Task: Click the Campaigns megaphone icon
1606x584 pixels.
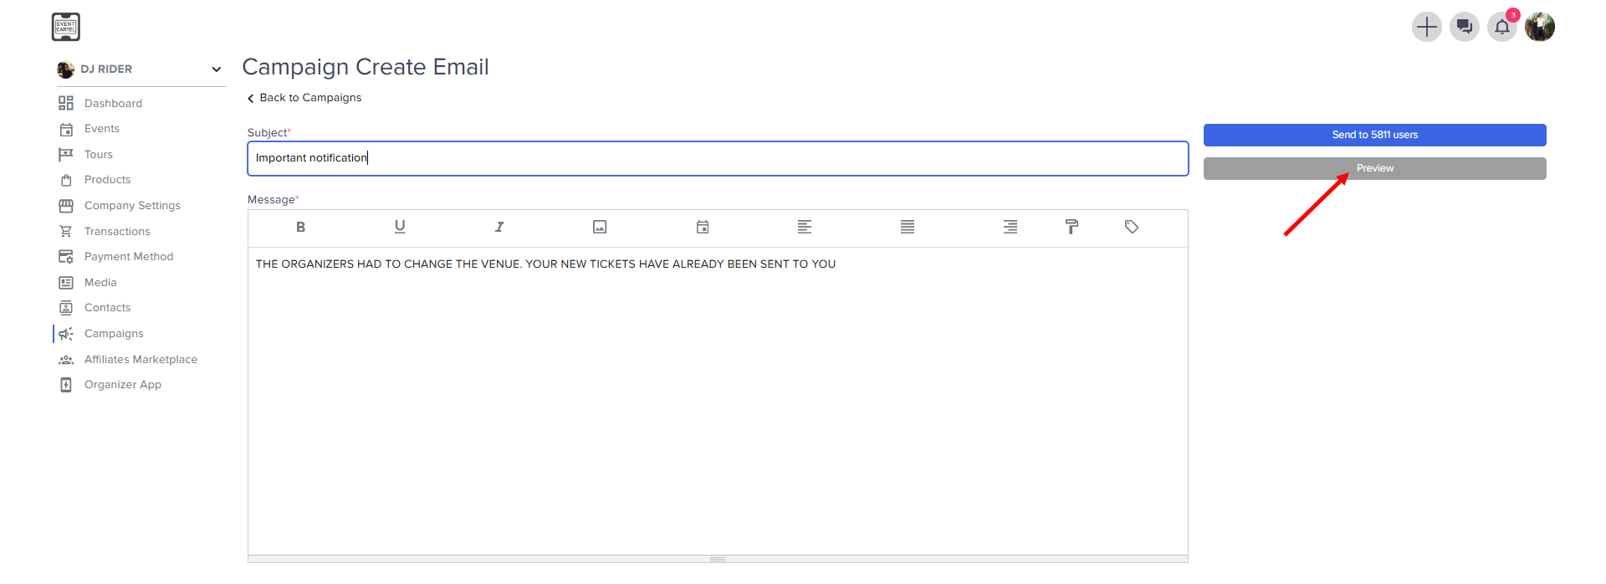Action: pos(66,334)
